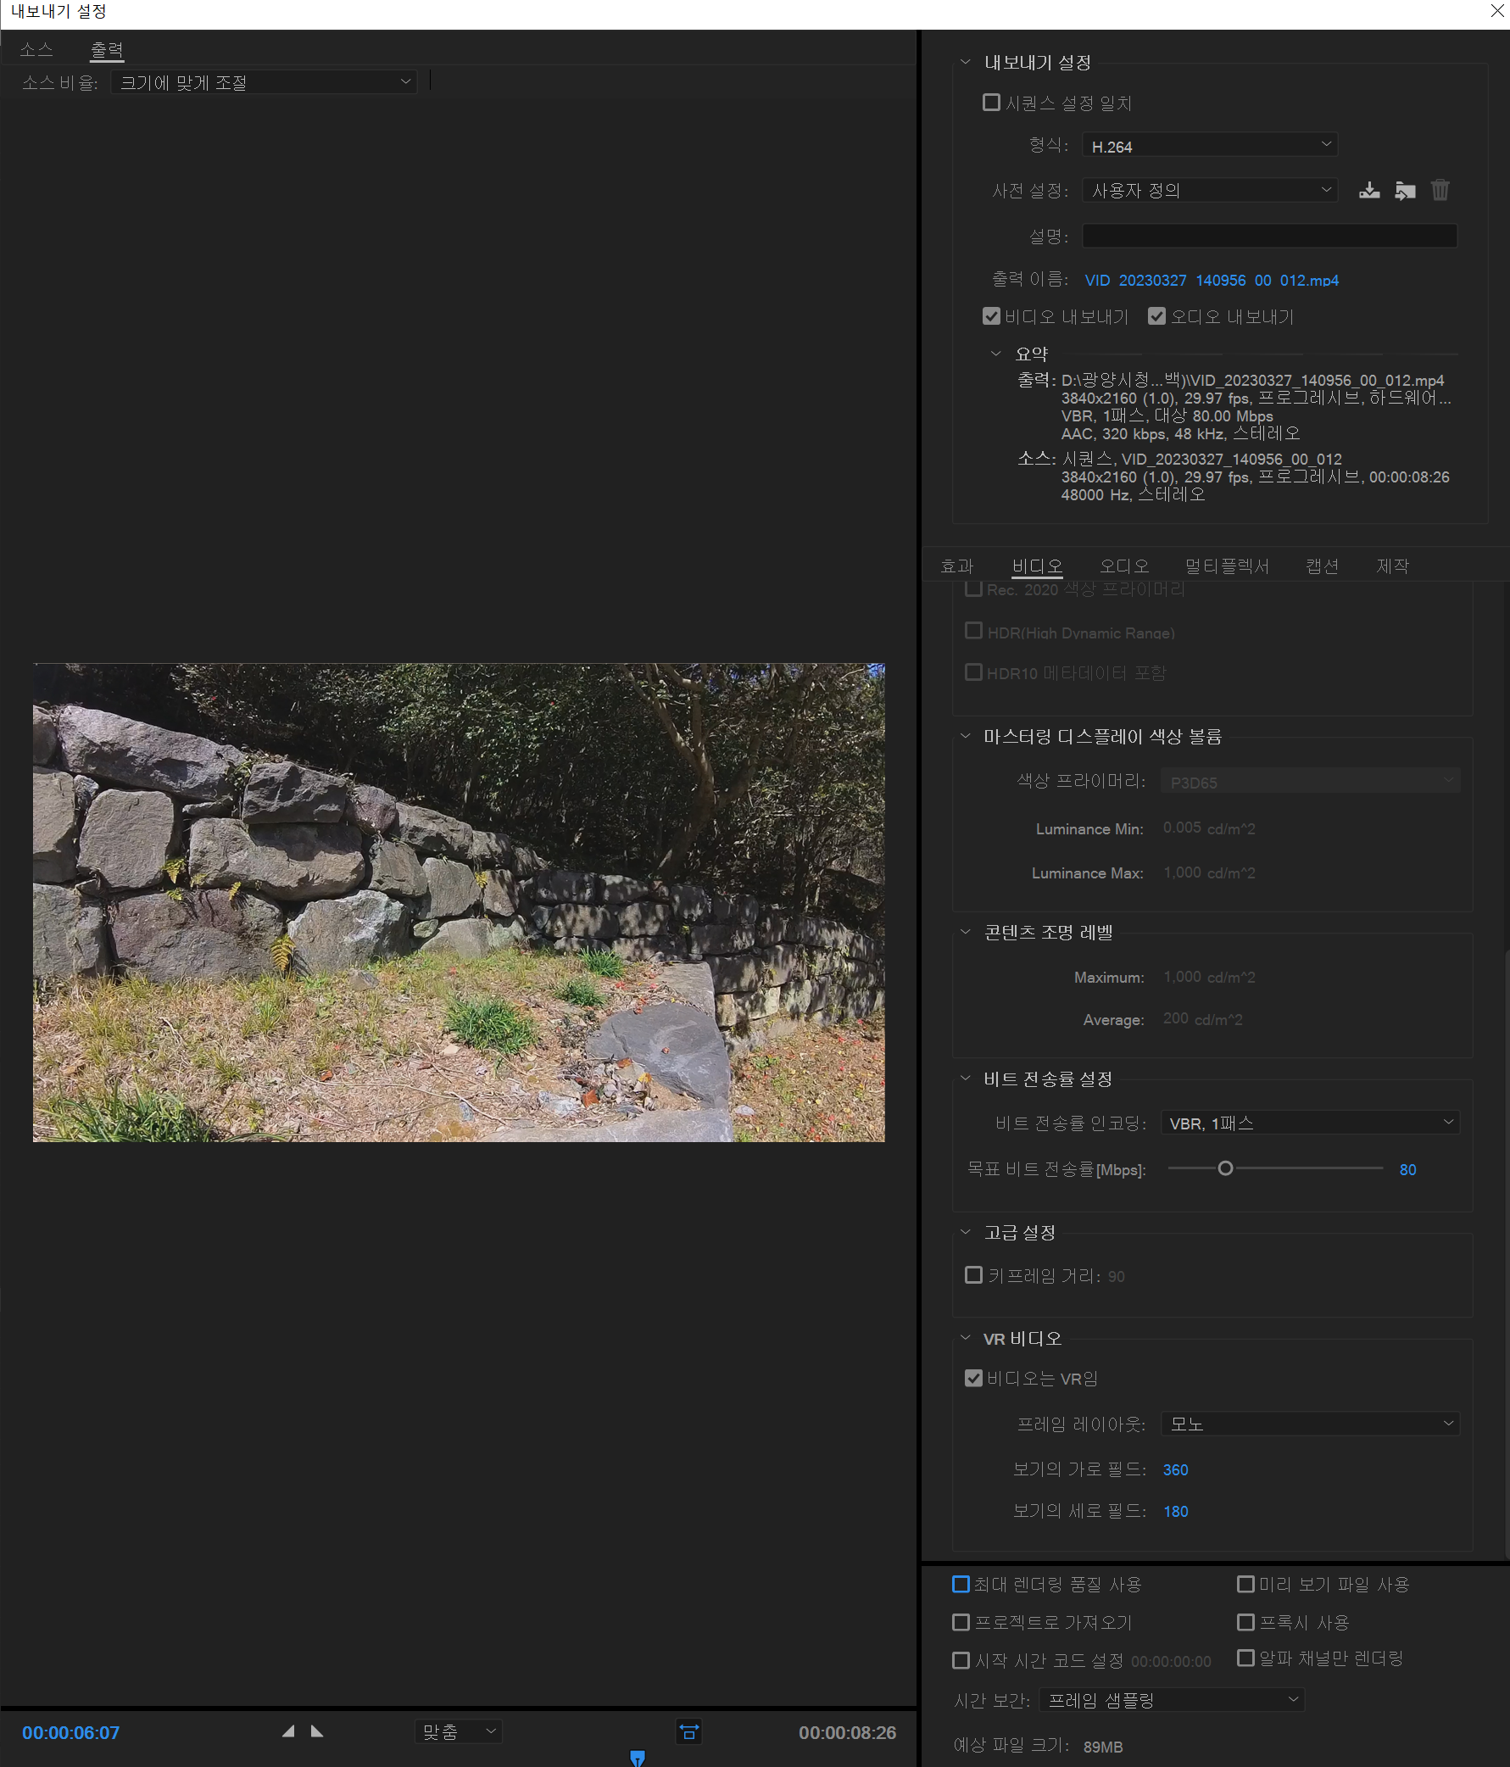Open the preview zoom dropdown showing 맞춤
Image resolution: width=1510 pixels, height=1767 pixels.
pos(458,1731)
